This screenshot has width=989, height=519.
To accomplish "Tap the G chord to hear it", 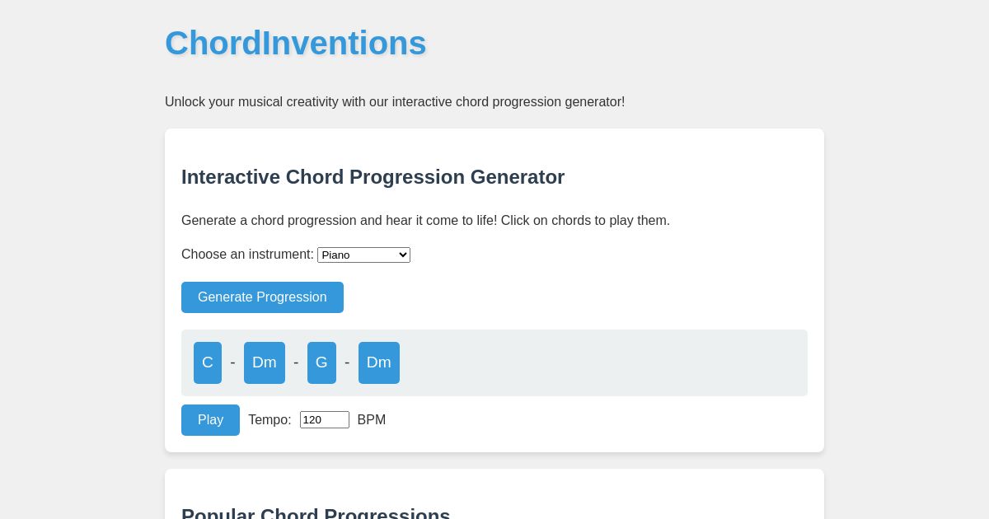I will (321, 362).
